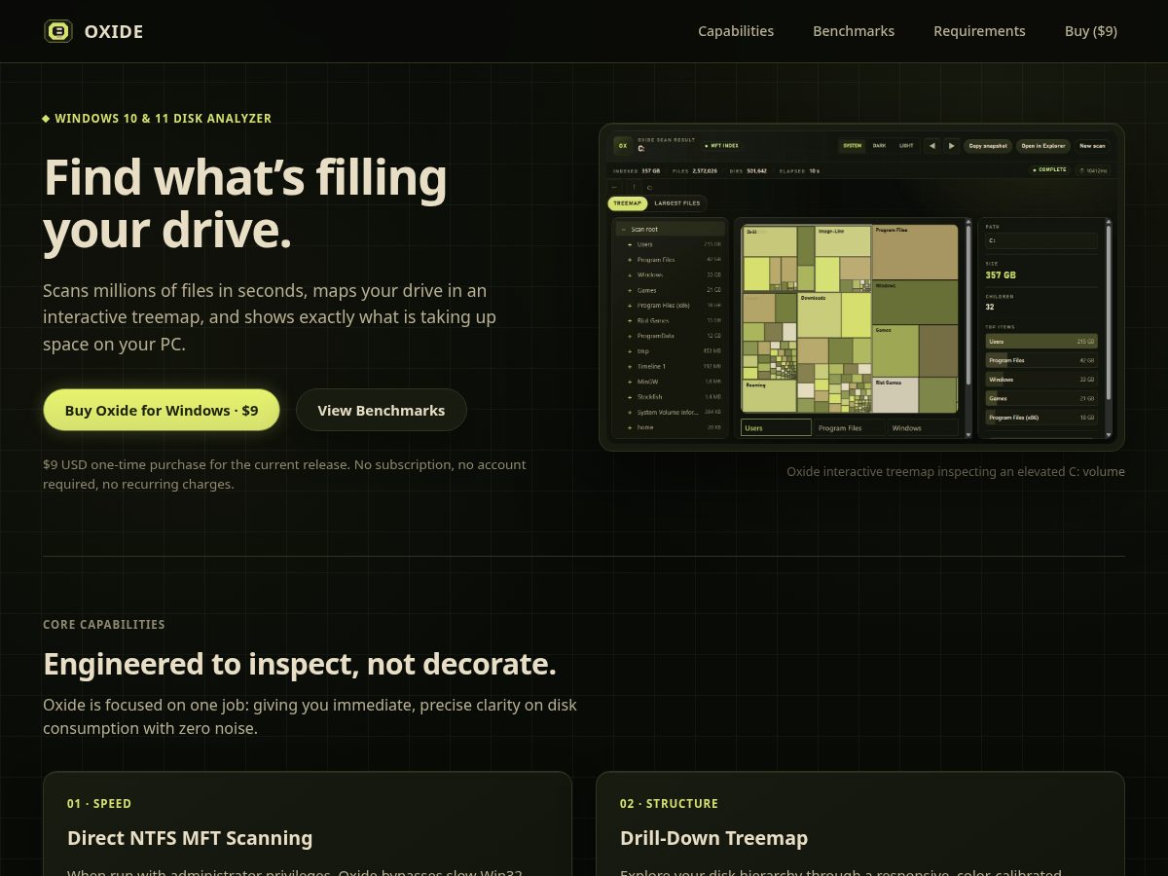Switch to LARGEST FILES tab in preview
Screen dimensions: 1168x876
(x=676, y=203)
